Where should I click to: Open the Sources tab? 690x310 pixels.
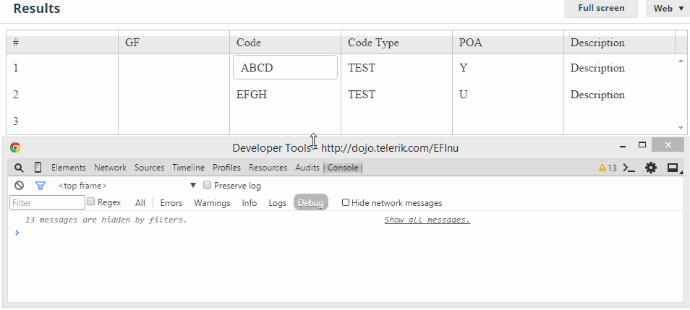pos(149,168)
